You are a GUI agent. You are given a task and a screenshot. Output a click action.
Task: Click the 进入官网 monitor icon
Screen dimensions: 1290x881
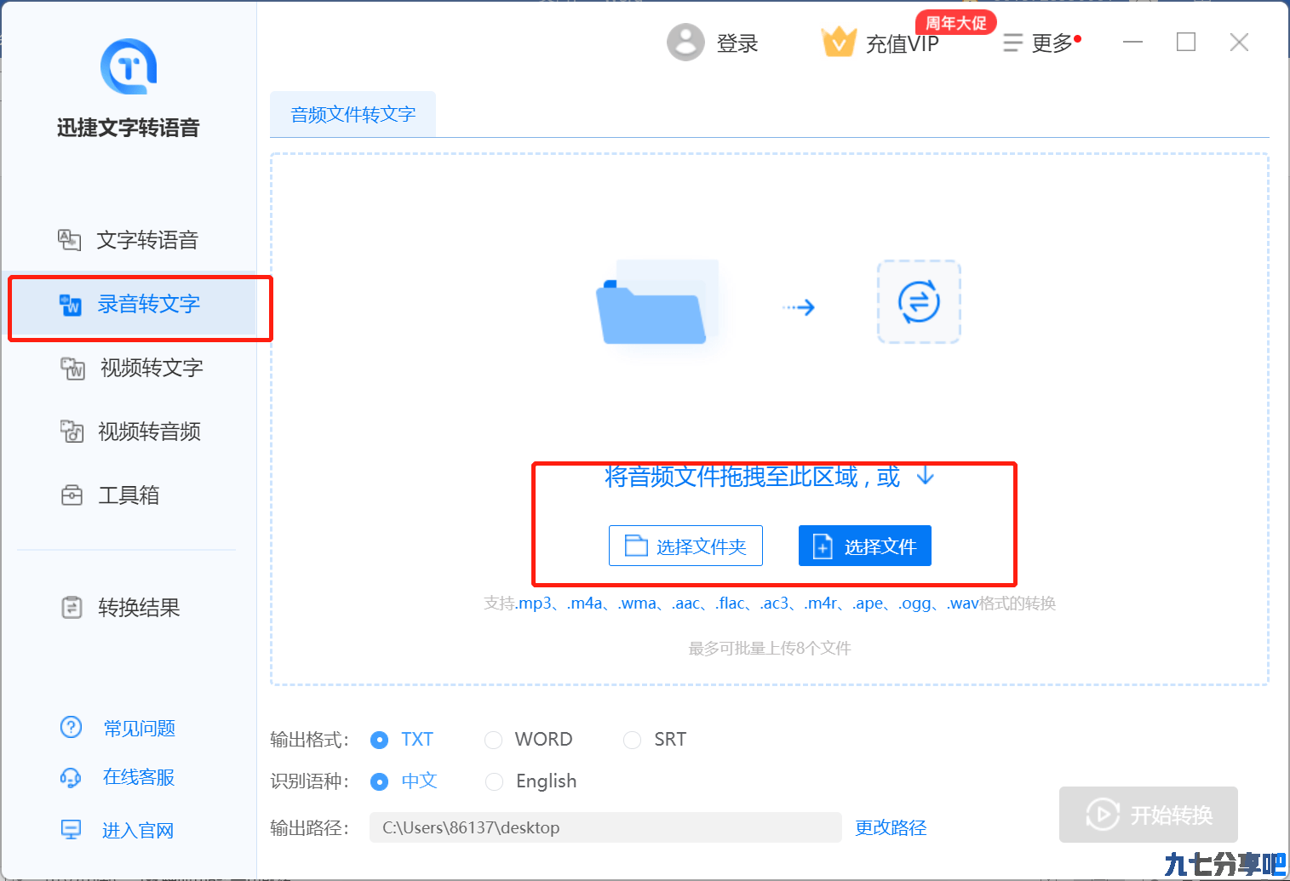[x=71, y=830]
